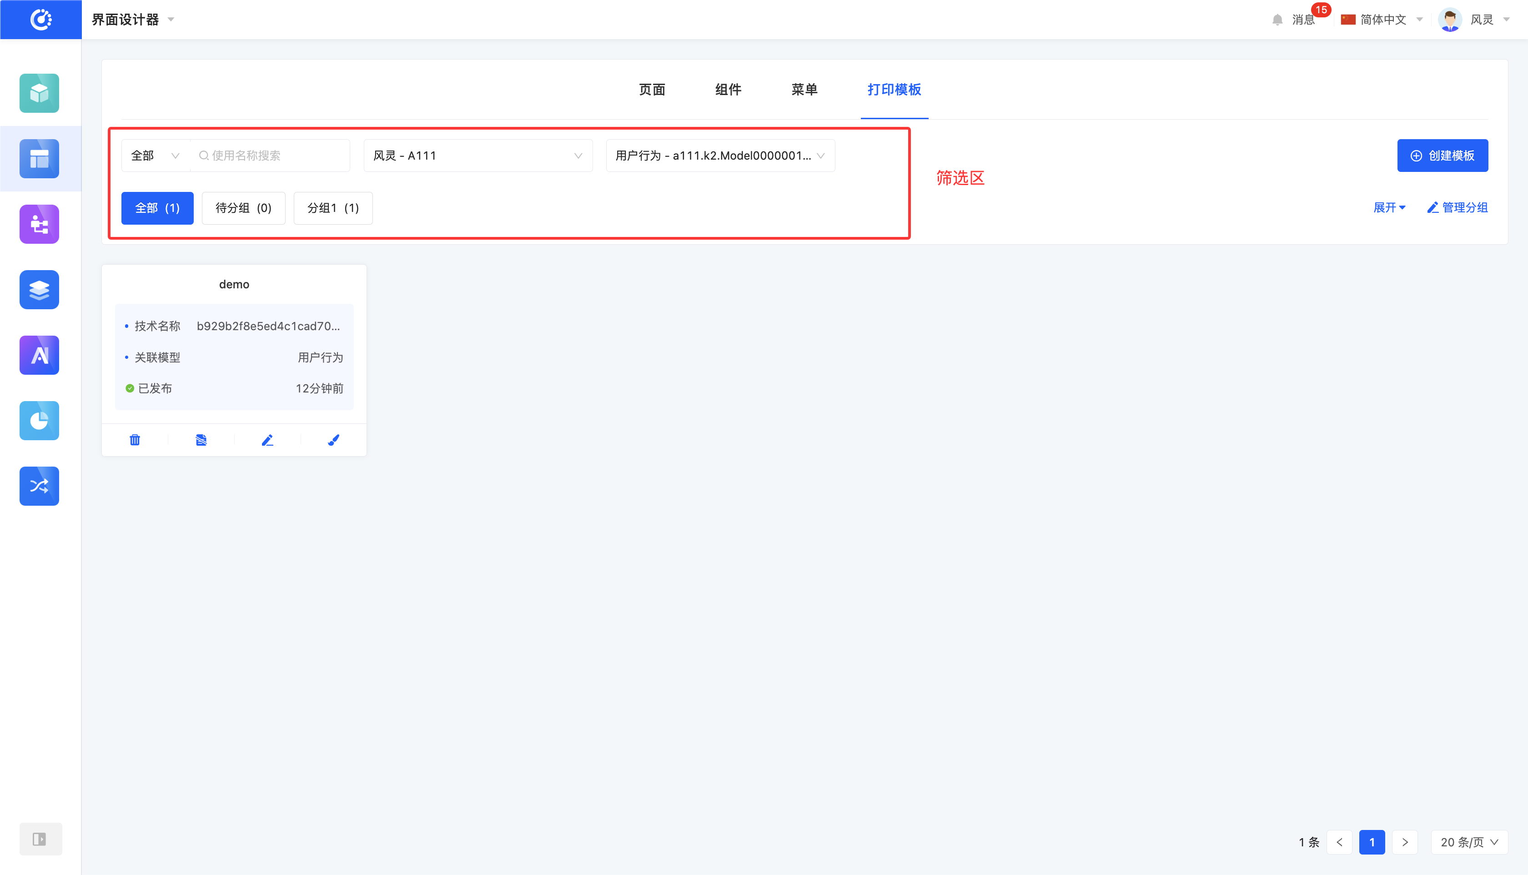Click the teal cube sidebar icon

point(39,93)
